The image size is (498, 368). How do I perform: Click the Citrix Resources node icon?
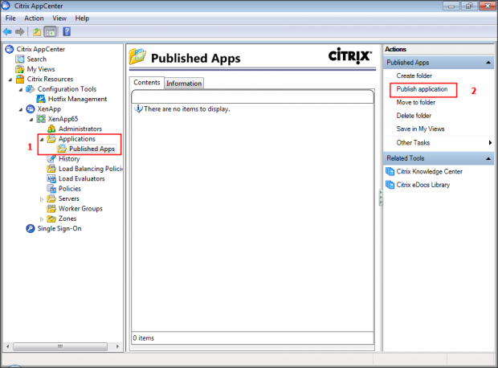[20, 79]
